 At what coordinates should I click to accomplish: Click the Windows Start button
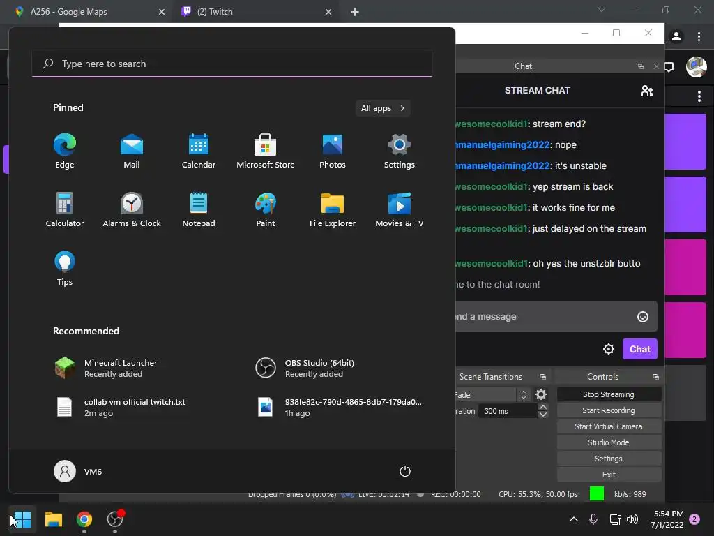click(22, 519)
